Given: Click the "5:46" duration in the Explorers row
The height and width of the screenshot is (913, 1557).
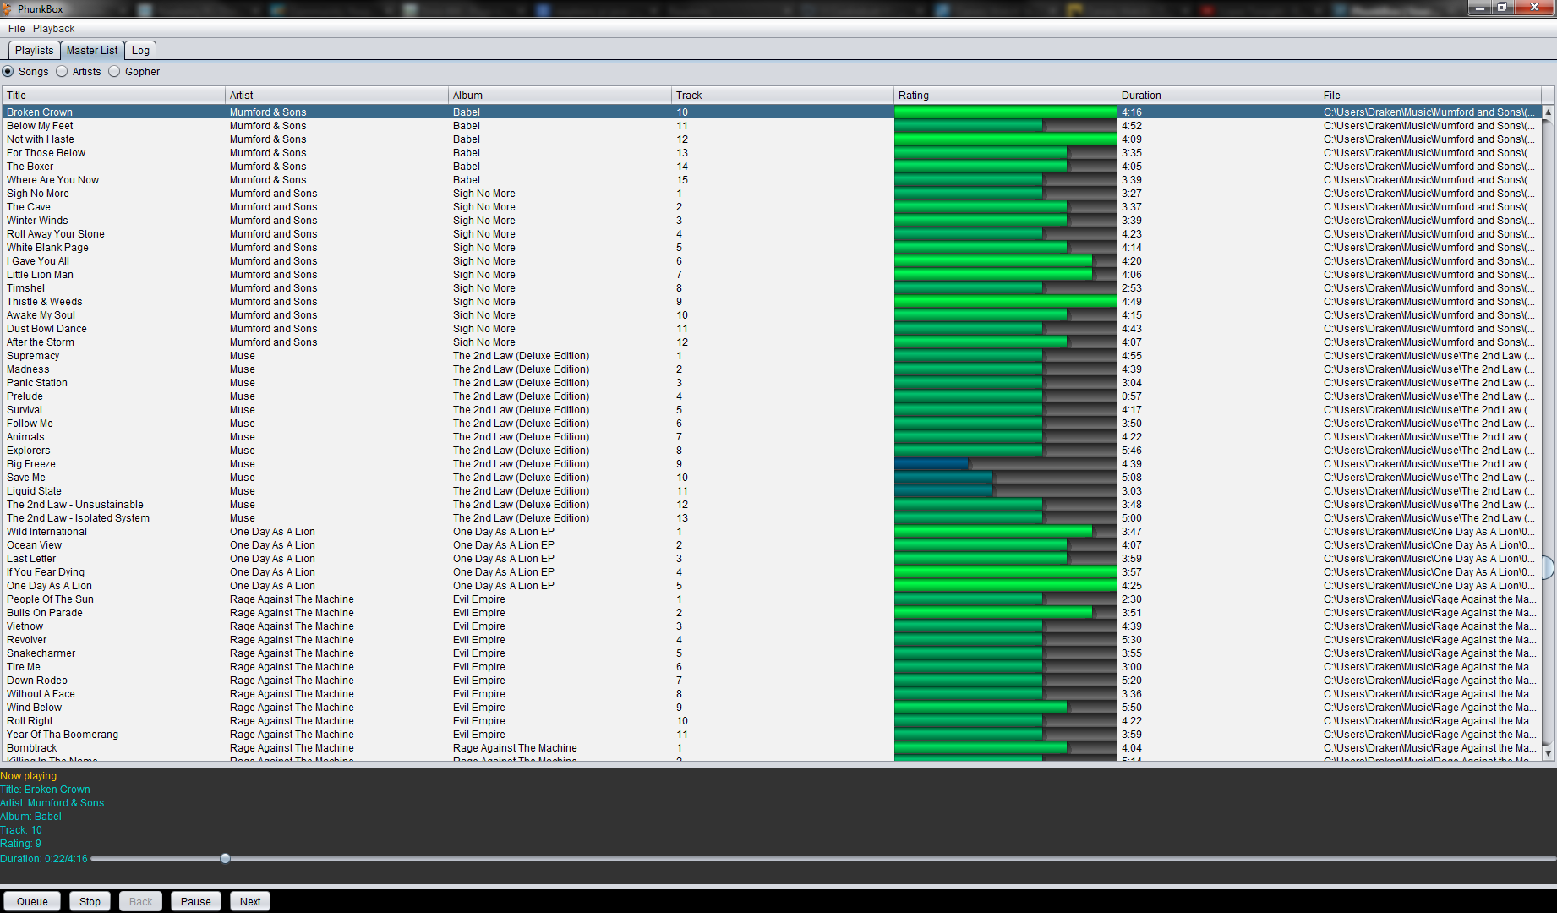Looking at the screenshot, I should (1131, 451).
